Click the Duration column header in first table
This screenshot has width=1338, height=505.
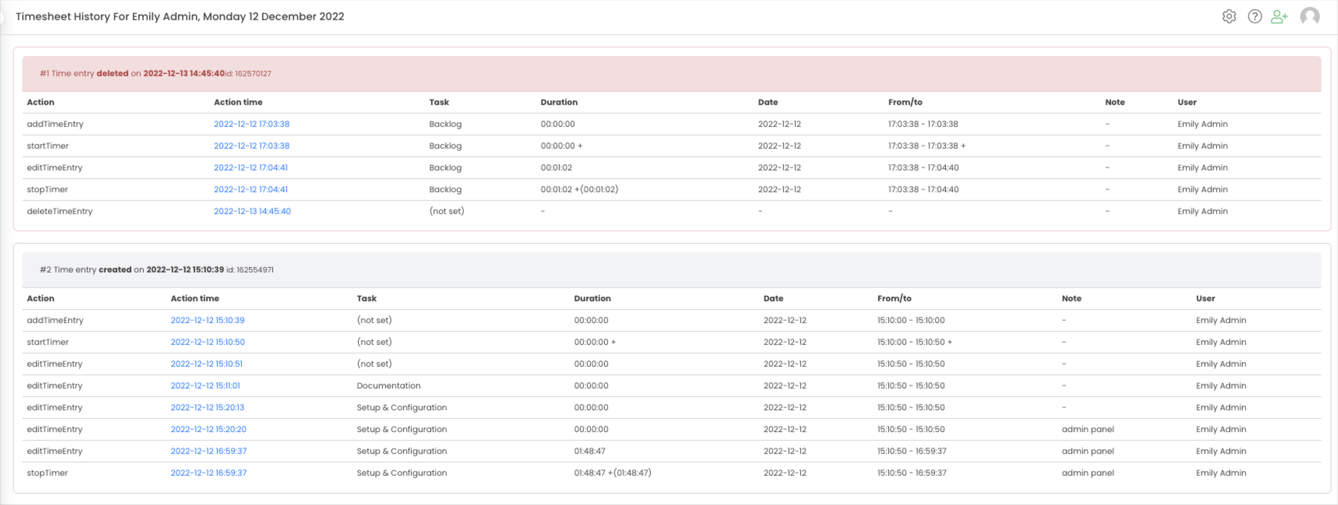coord(558,102)
